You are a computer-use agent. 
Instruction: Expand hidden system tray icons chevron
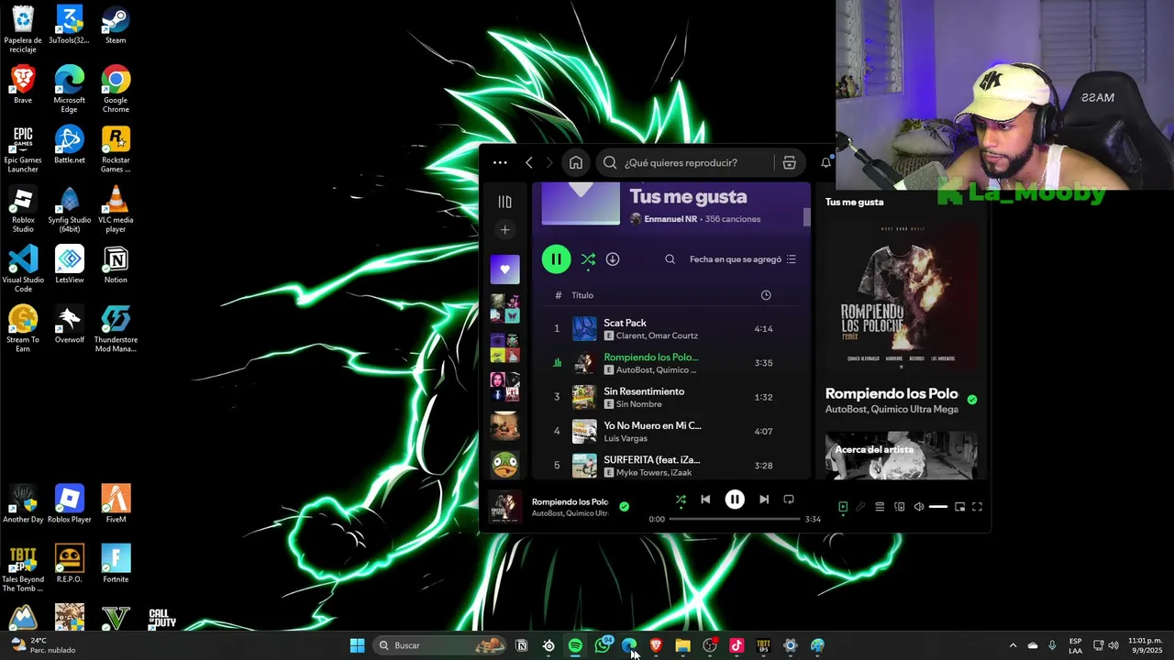[x=1013, y=645]
